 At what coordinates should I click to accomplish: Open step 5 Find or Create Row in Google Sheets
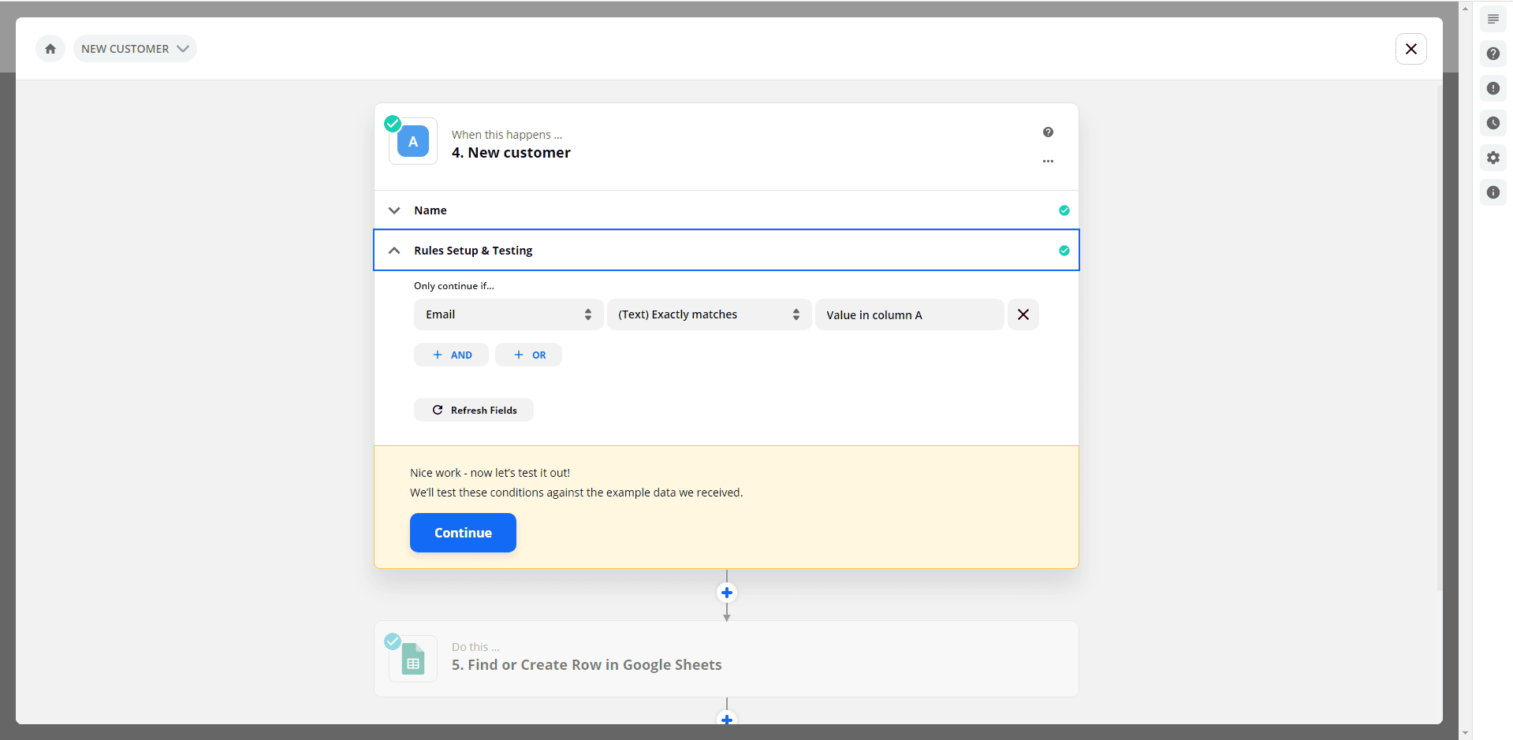(726, 659)
